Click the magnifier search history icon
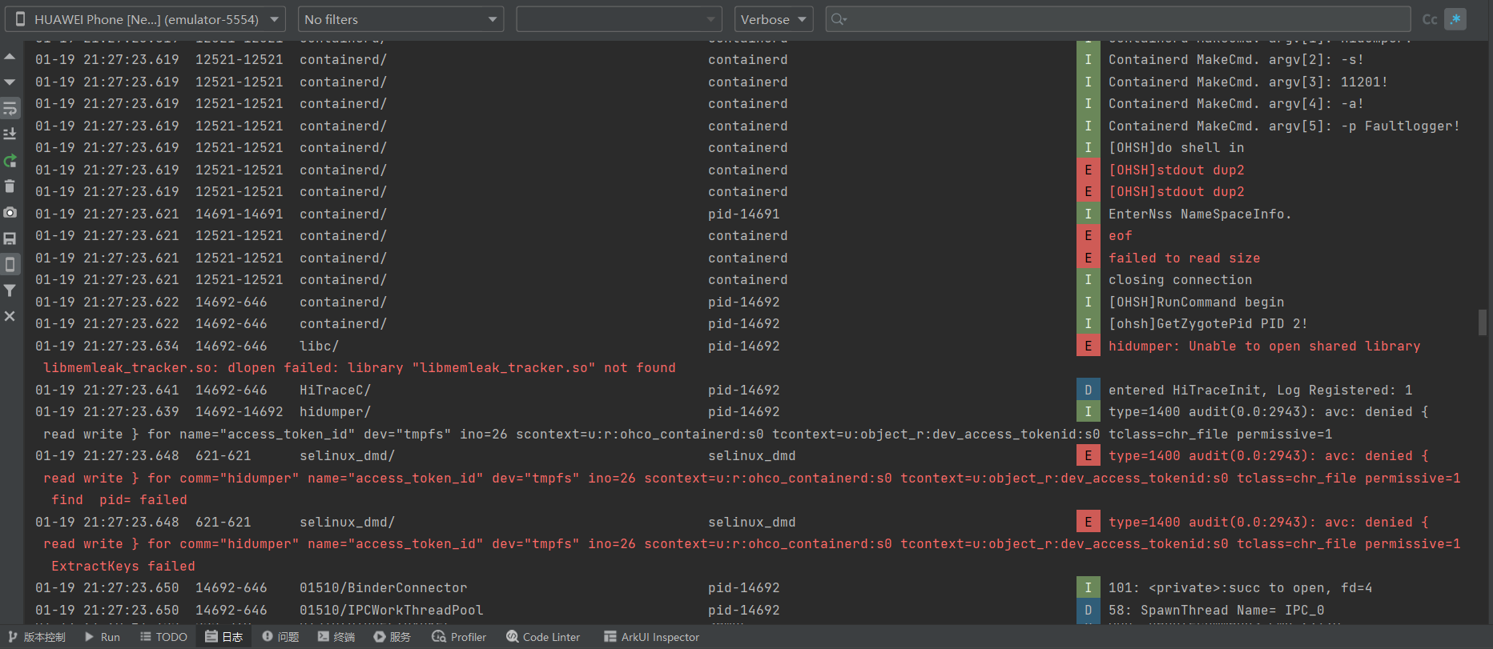 839,19
